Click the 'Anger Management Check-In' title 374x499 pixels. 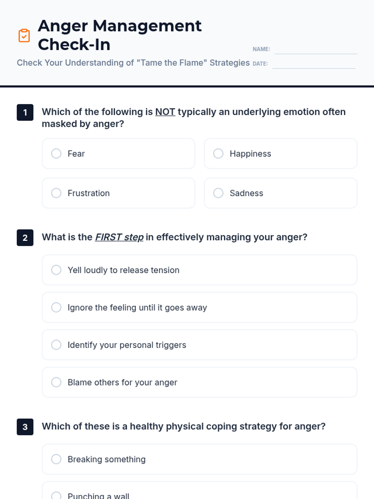tap(120, 35)
